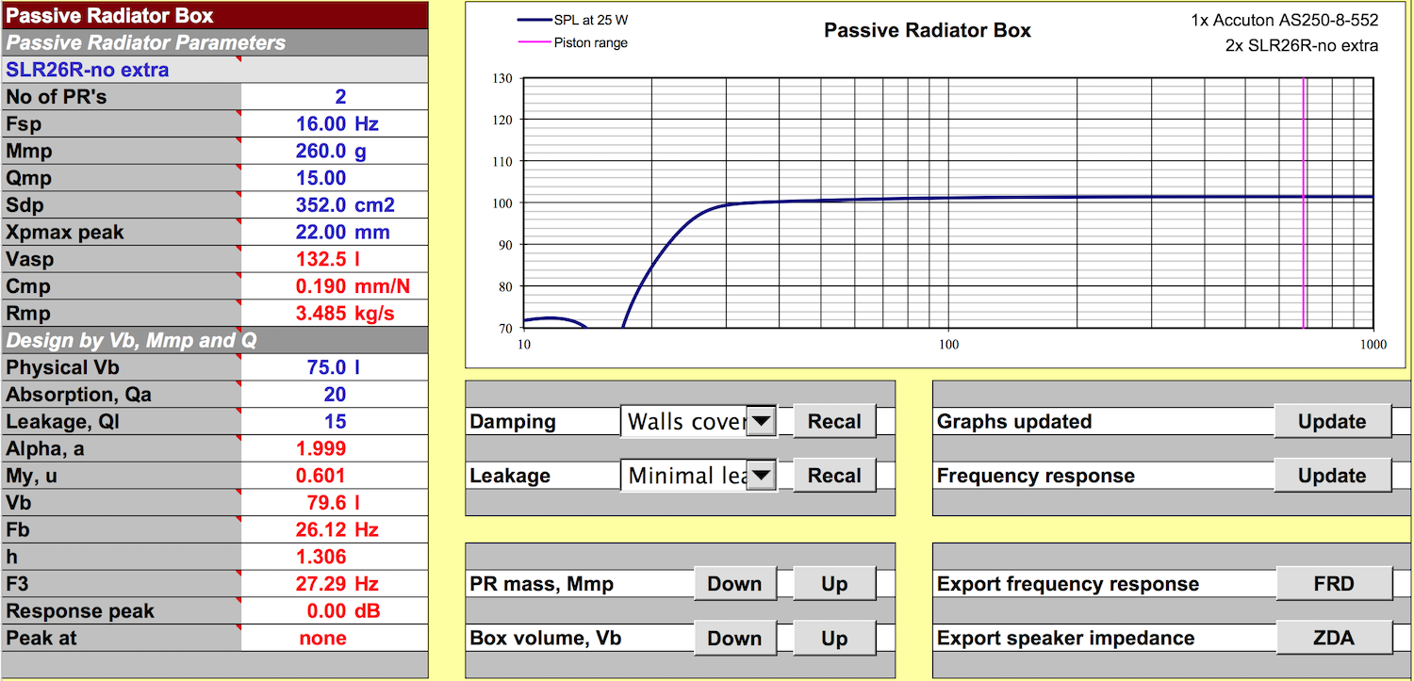This screenshot has height=681, width=1414.
Task: Click the Peak at value none
Action: [x=335, y=639]
